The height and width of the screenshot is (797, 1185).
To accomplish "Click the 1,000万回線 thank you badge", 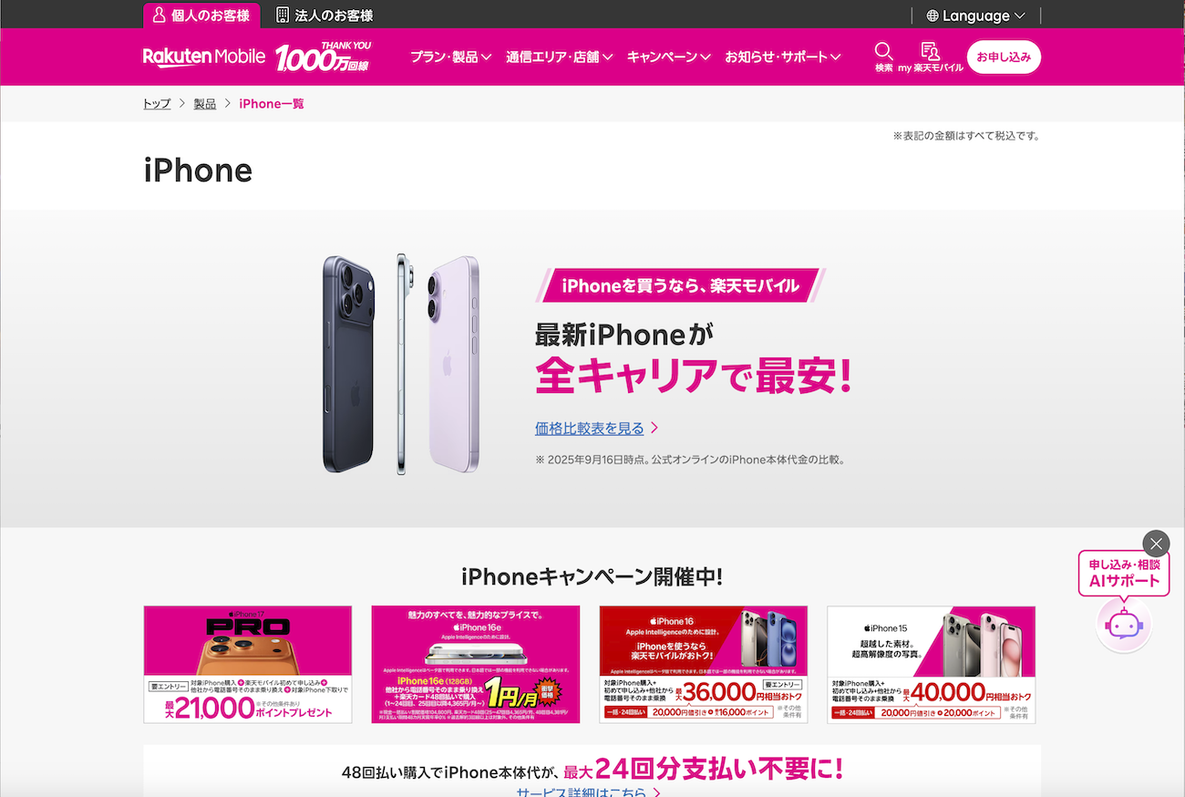I will [x=324, y=57].
